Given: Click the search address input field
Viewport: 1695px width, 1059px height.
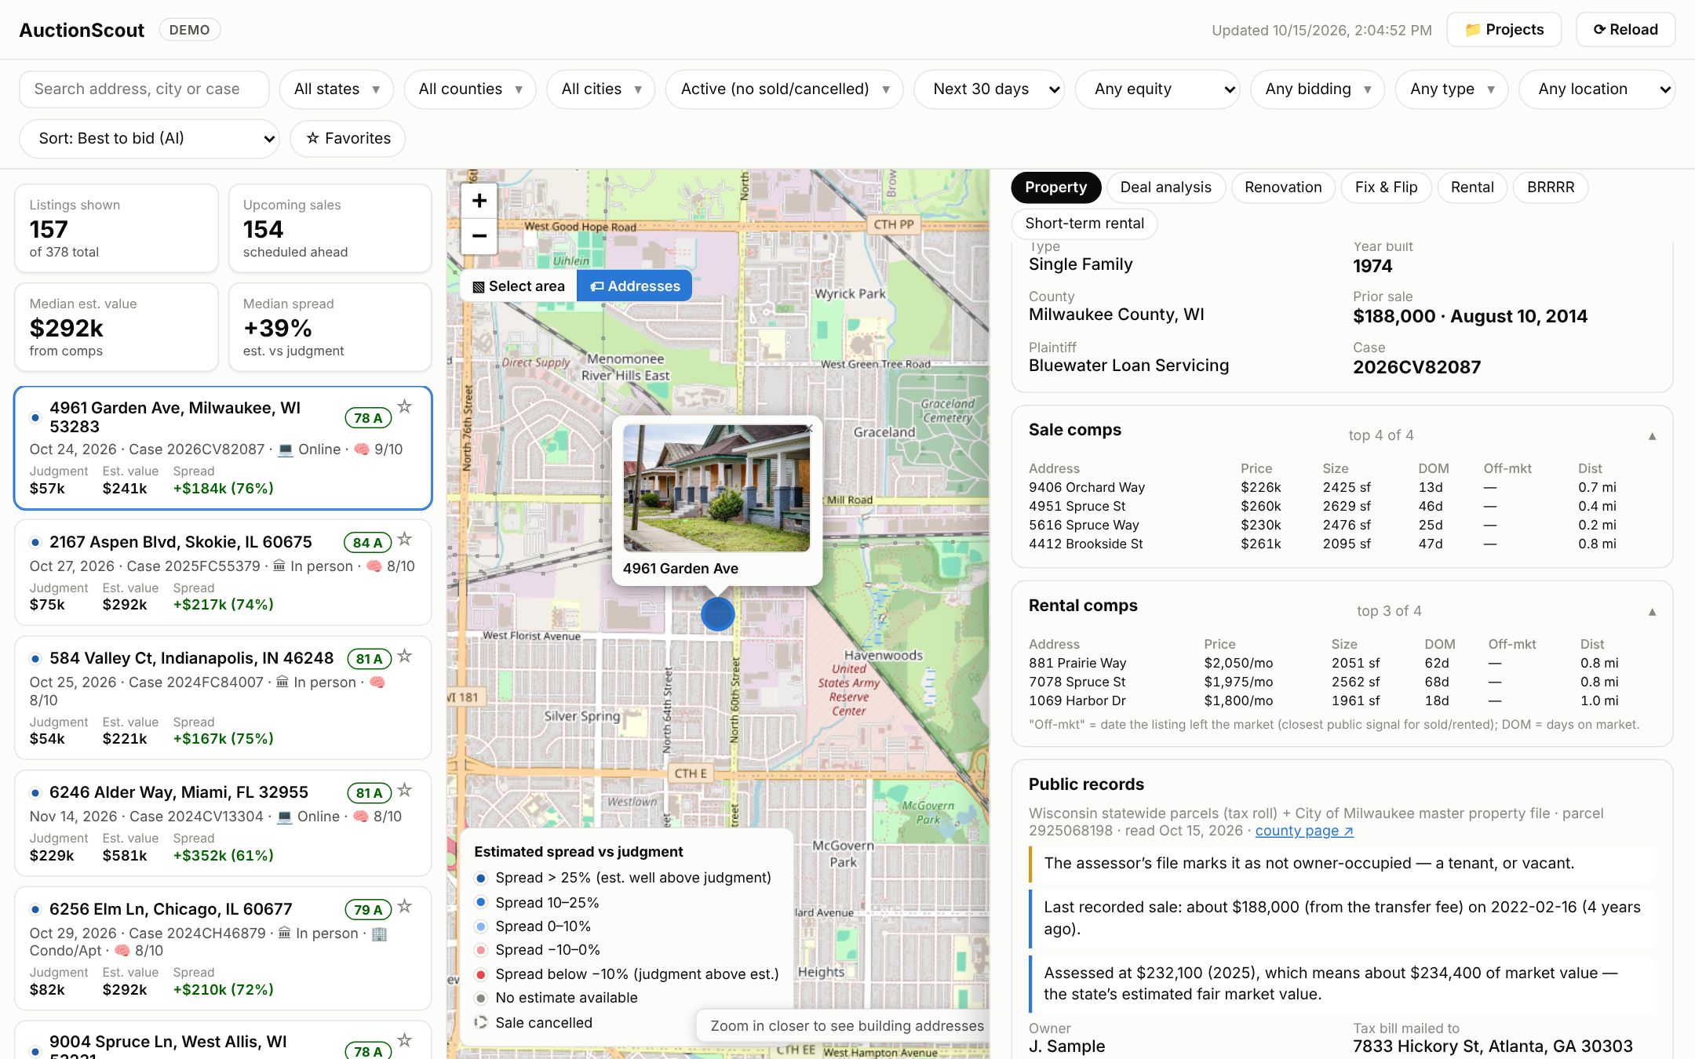Looking at the screenshot, I should click(144, 89).
